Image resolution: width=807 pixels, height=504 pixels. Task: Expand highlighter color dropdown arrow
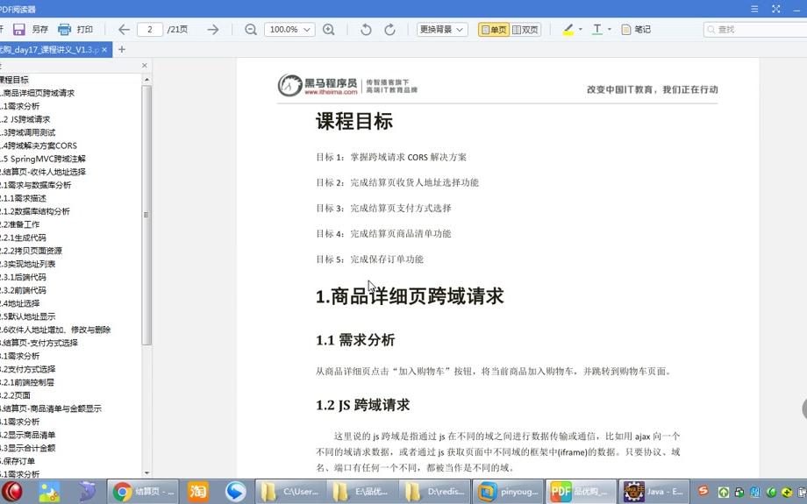581,29
